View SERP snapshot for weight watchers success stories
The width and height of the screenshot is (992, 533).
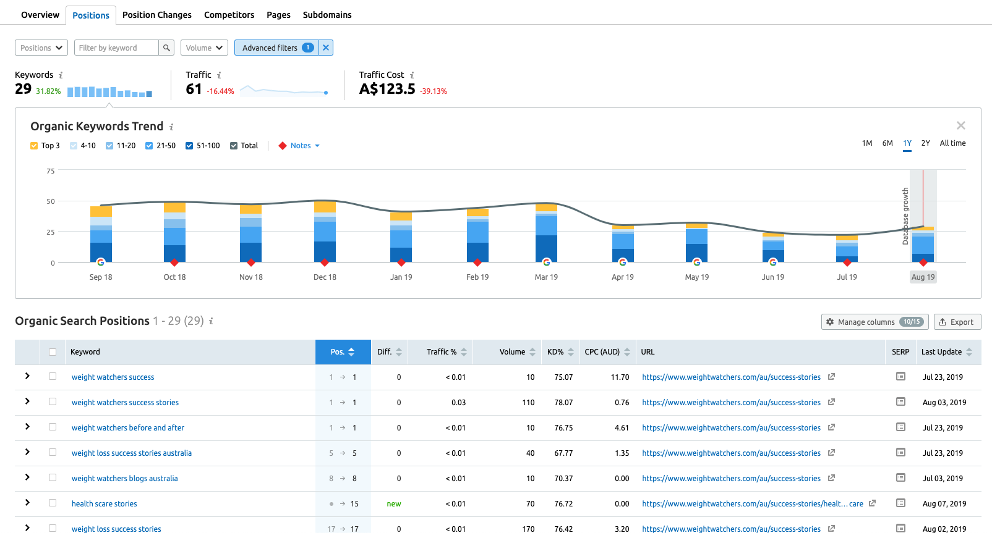tap(900, 402)
